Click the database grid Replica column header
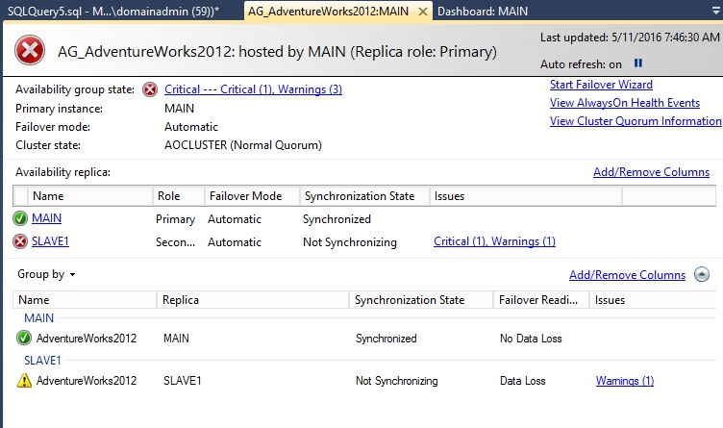Image resolution: width=723 pixels, height=428 pixels. click(253, 300)
